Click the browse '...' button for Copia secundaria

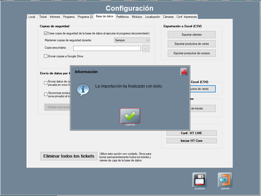[146, 48]
